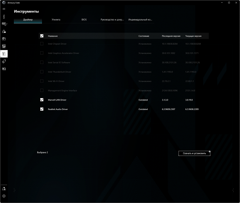240x203 pixels.
Task: Click latest version 22.70.2.1
Action: 166,81
